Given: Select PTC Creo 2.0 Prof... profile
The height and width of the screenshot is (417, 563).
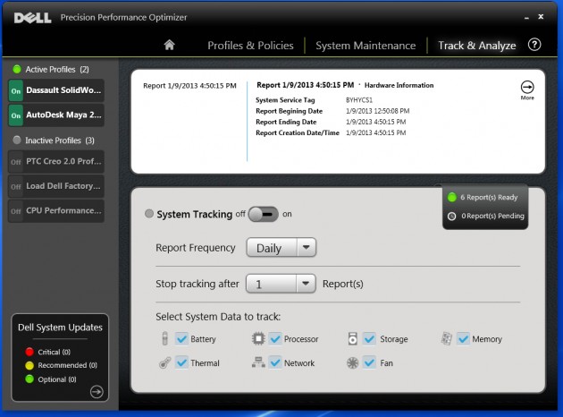Looking at the screenshot, I should pyautogui.click(x=63, y=161).
